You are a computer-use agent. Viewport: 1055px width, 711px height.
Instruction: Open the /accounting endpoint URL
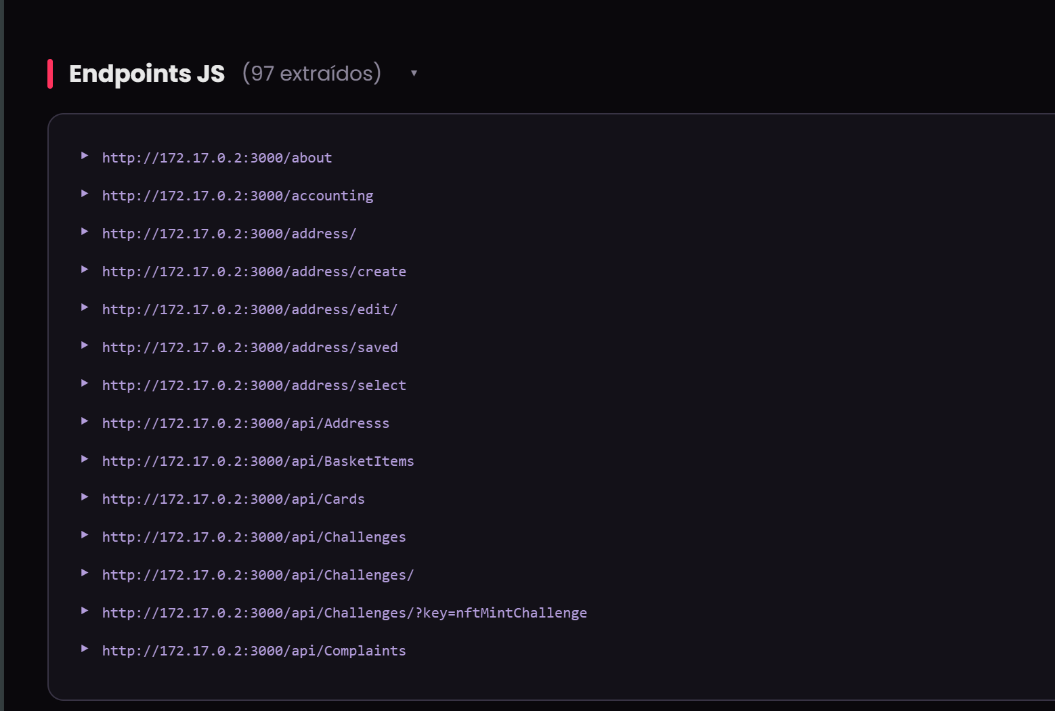[237, 195]
